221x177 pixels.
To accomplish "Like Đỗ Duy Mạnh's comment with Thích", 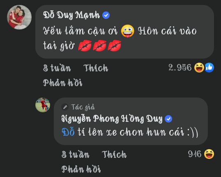I will pos(96,68).
